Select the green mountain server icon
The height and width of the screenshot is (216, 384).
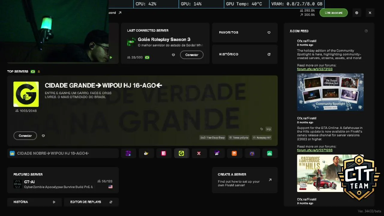pyautogui.click(x=270, y=153)
